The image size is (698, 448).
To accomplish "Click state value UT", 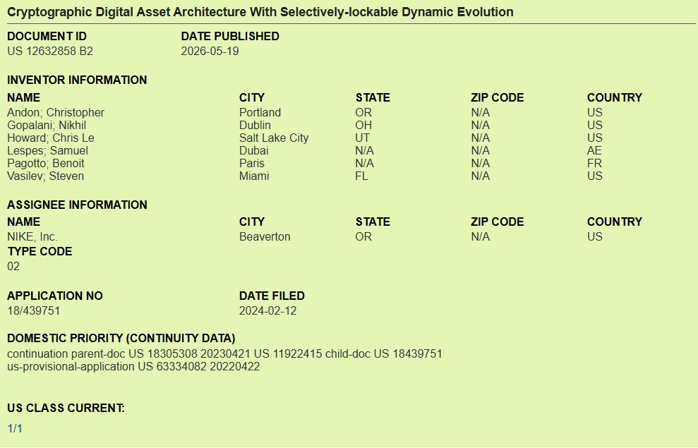I will tap(363, 138).
